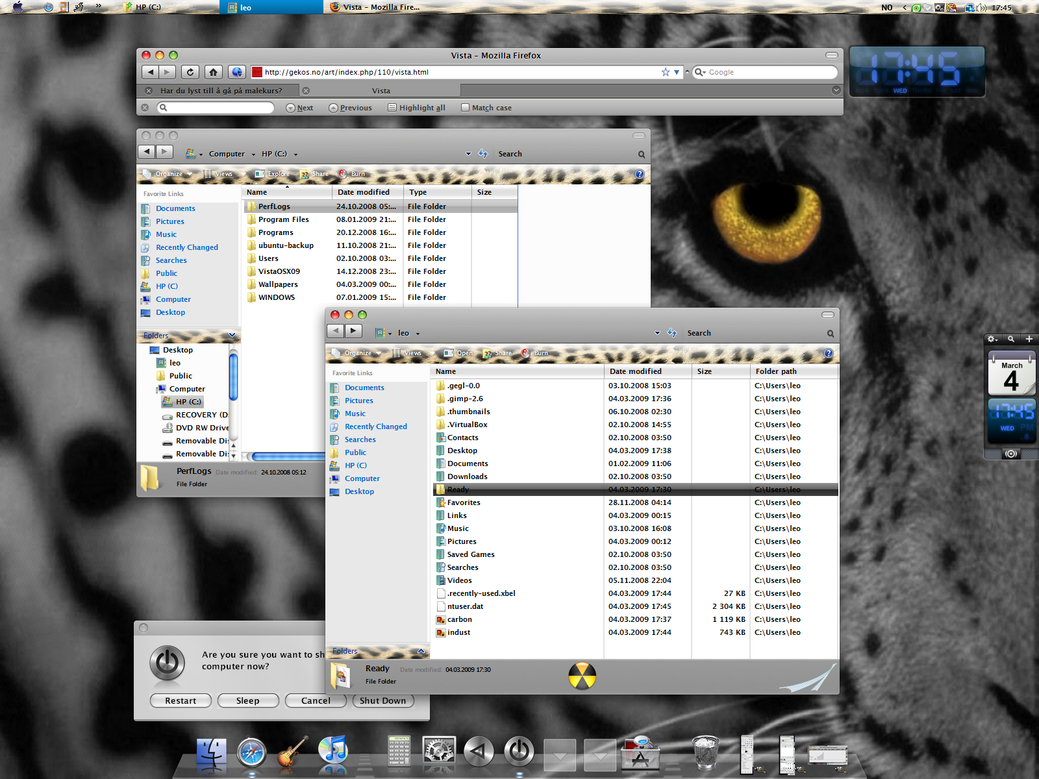Click Sleep button in shutdown dialog

point(248,700)
